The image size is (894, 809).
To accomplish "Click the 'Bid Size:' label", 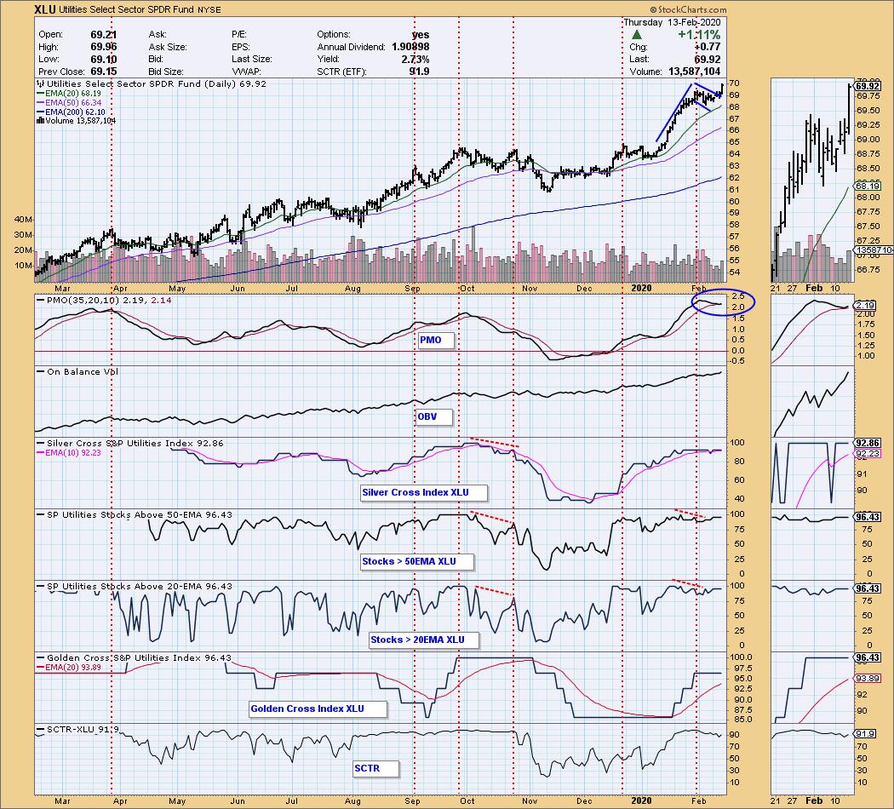I will pos(166,72).
